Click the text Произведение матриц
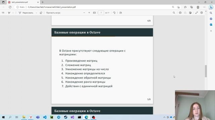The image size is (215, 120). (81, 61)
